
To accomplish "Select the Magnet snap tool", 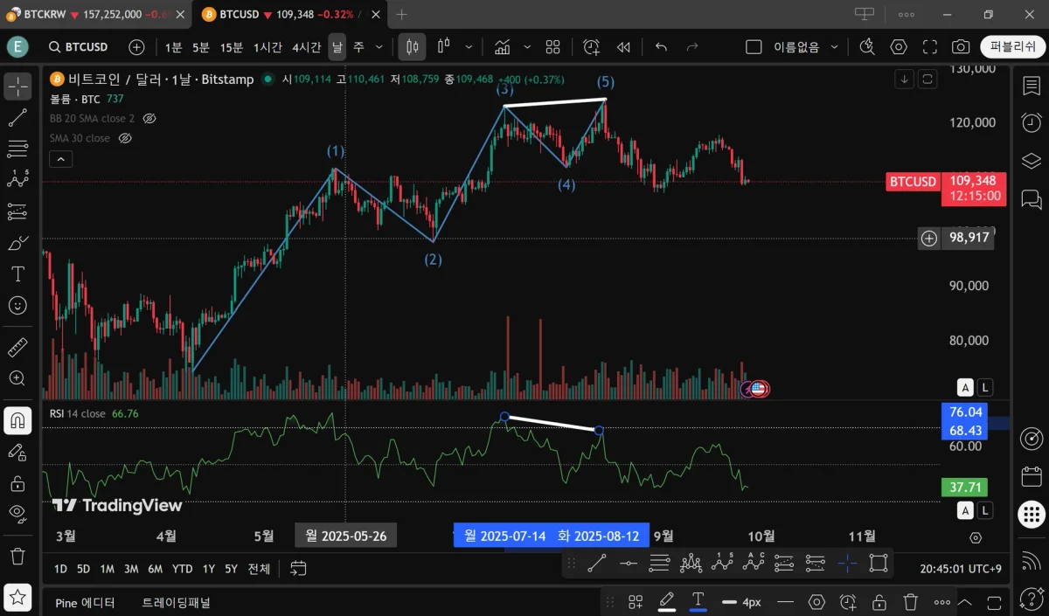I will point(17,420).
